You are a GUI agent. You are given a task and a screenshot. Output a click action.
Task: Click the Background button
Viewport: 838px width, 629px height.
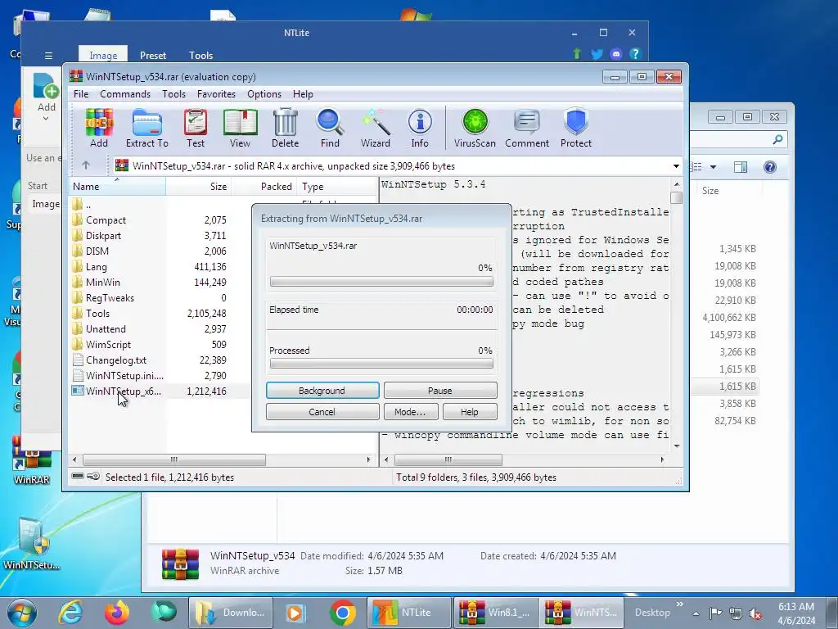[x=322, y=391]
